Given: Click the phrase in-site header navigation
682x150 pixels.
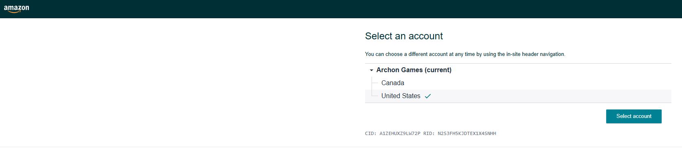Looking at the screenshot, I should pyautogui.click(x=535, y=54).
